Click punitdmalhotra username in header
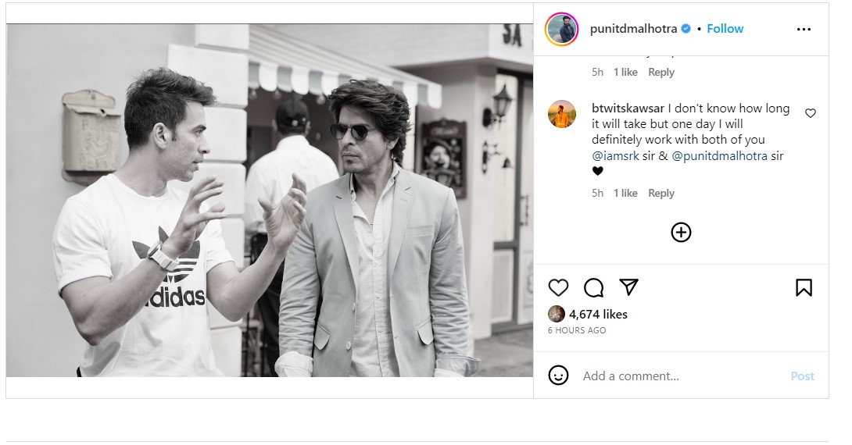 635,29
